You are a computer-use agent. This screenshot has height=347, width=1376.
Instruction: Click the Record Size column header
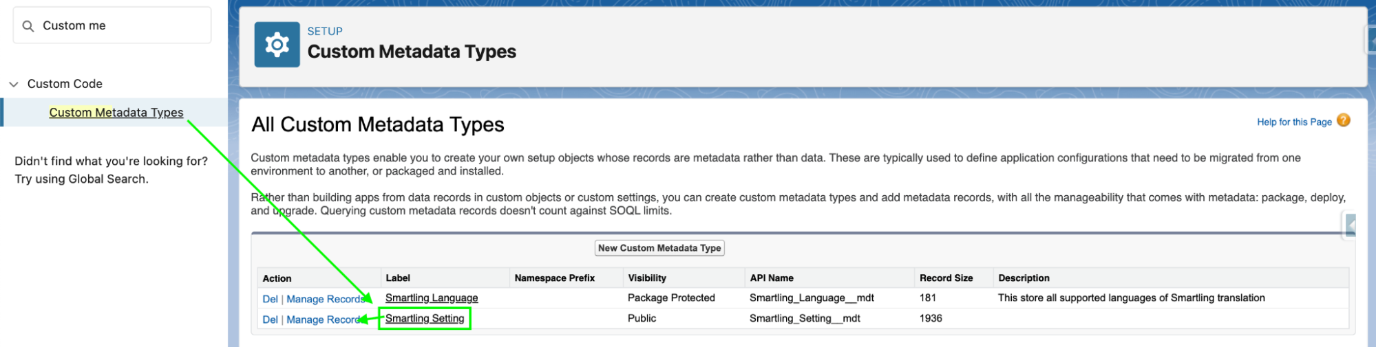pos(946,278)
